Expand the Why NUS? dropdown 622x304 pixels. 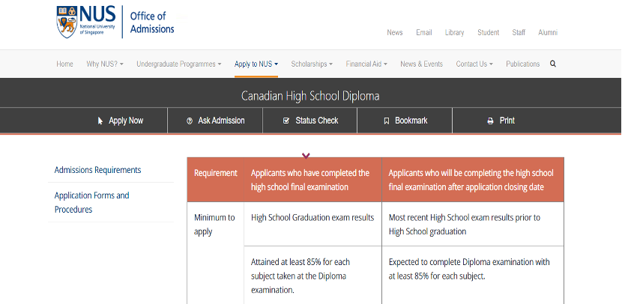click(105, 64)
